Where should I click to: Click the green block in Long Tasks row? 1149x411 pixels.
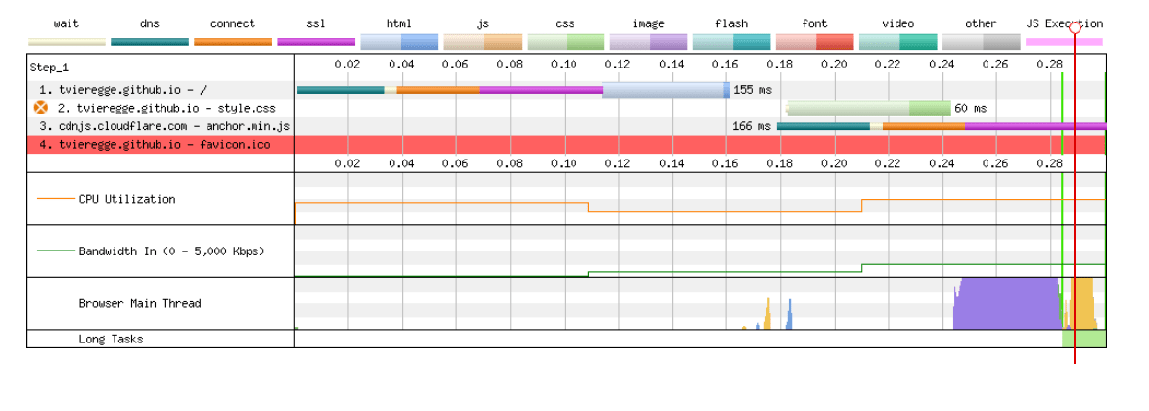pyautogui.click(x=1083, y=339)
